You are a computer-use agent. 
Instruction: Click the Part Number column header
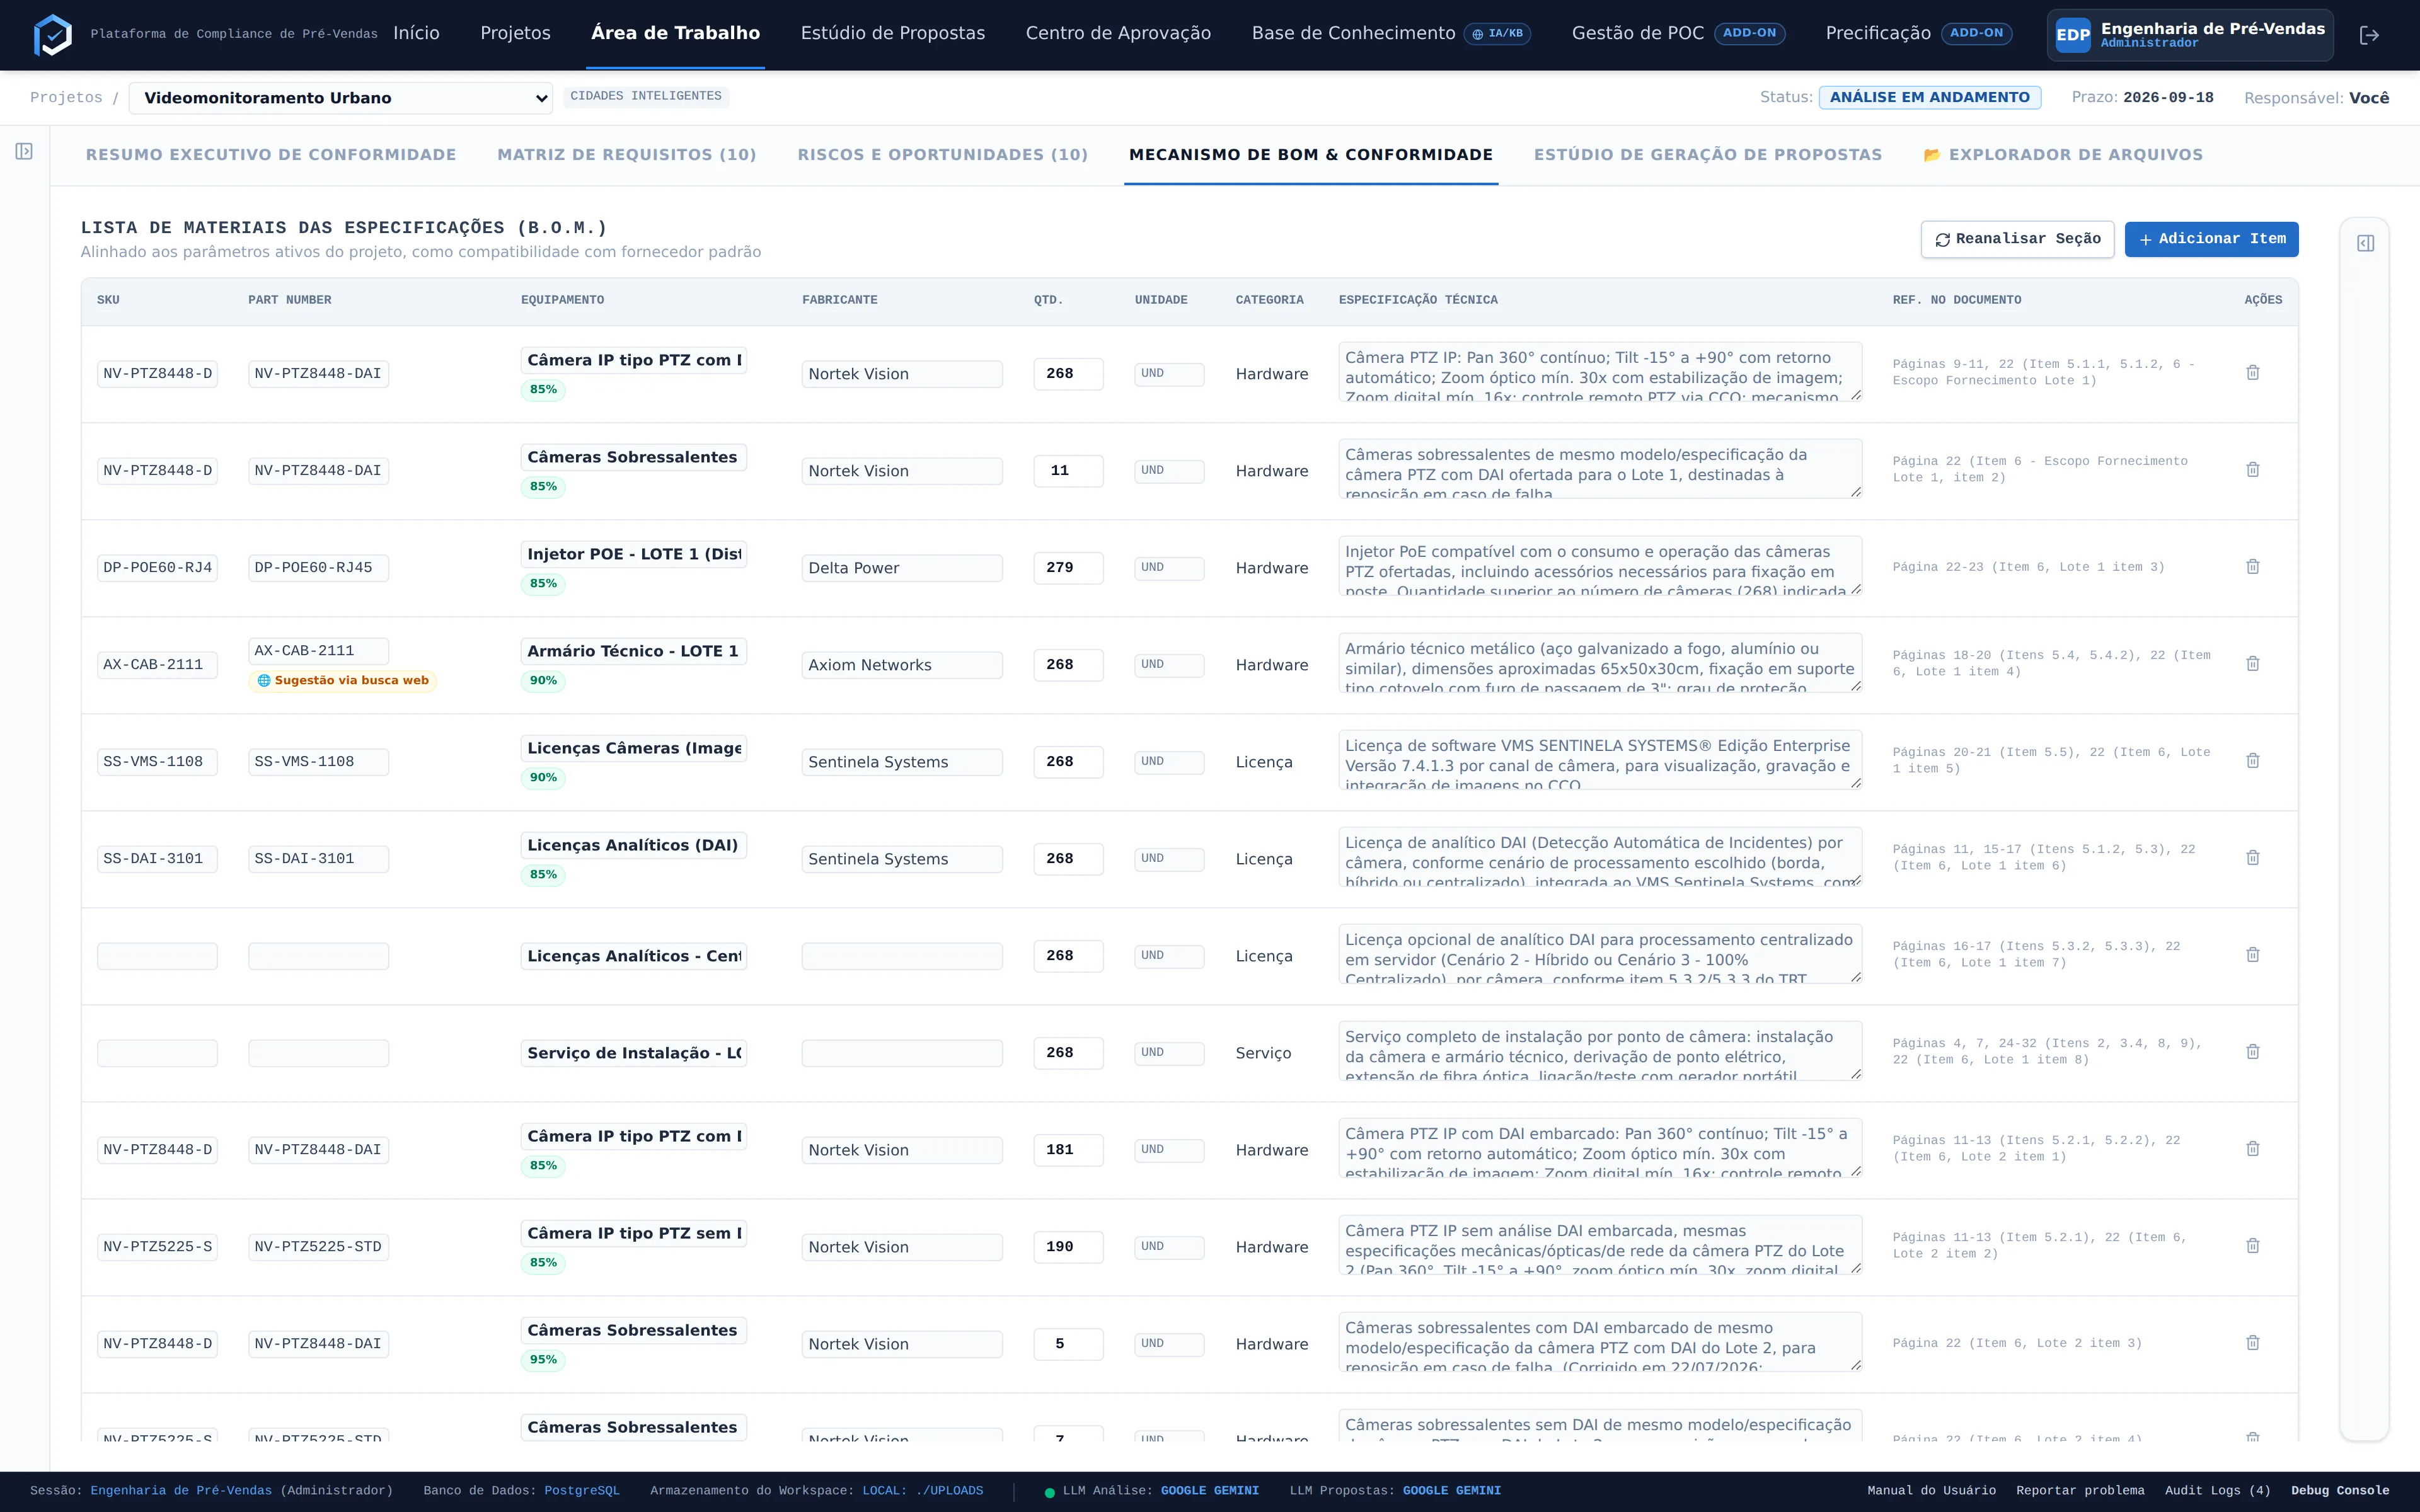click(290, 300)
